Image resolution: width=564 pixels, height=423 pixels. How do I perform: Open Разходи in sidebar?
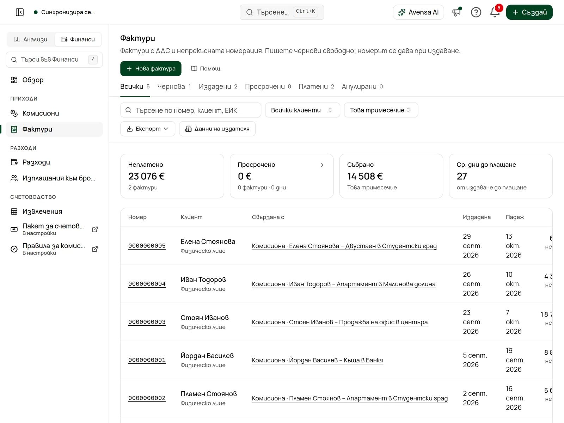[54, 162]
